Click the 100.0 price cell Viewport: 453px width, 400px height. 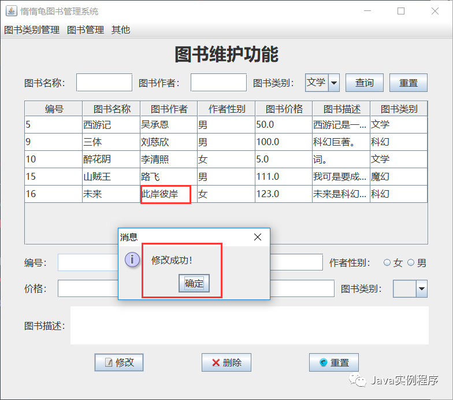pos(284,142)
